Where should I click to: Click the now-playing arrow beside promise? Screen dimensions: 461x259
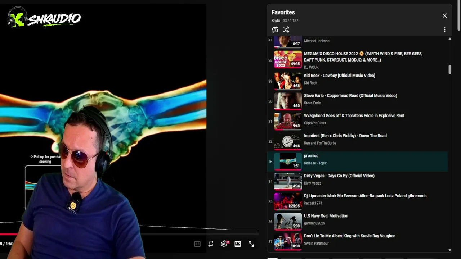270,162
